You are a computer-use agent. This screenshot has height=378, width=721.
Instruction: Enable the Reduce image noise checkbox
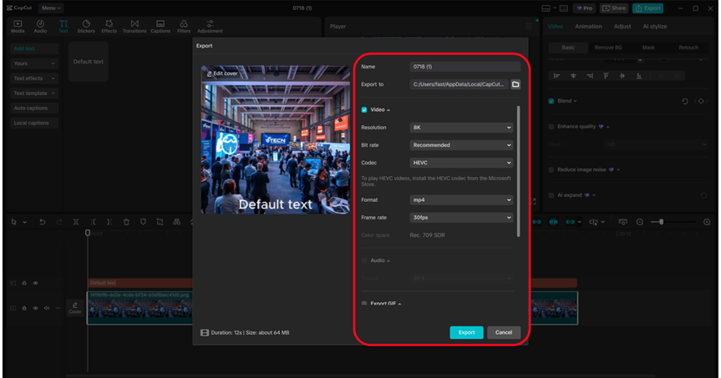[x=551, y=170]
